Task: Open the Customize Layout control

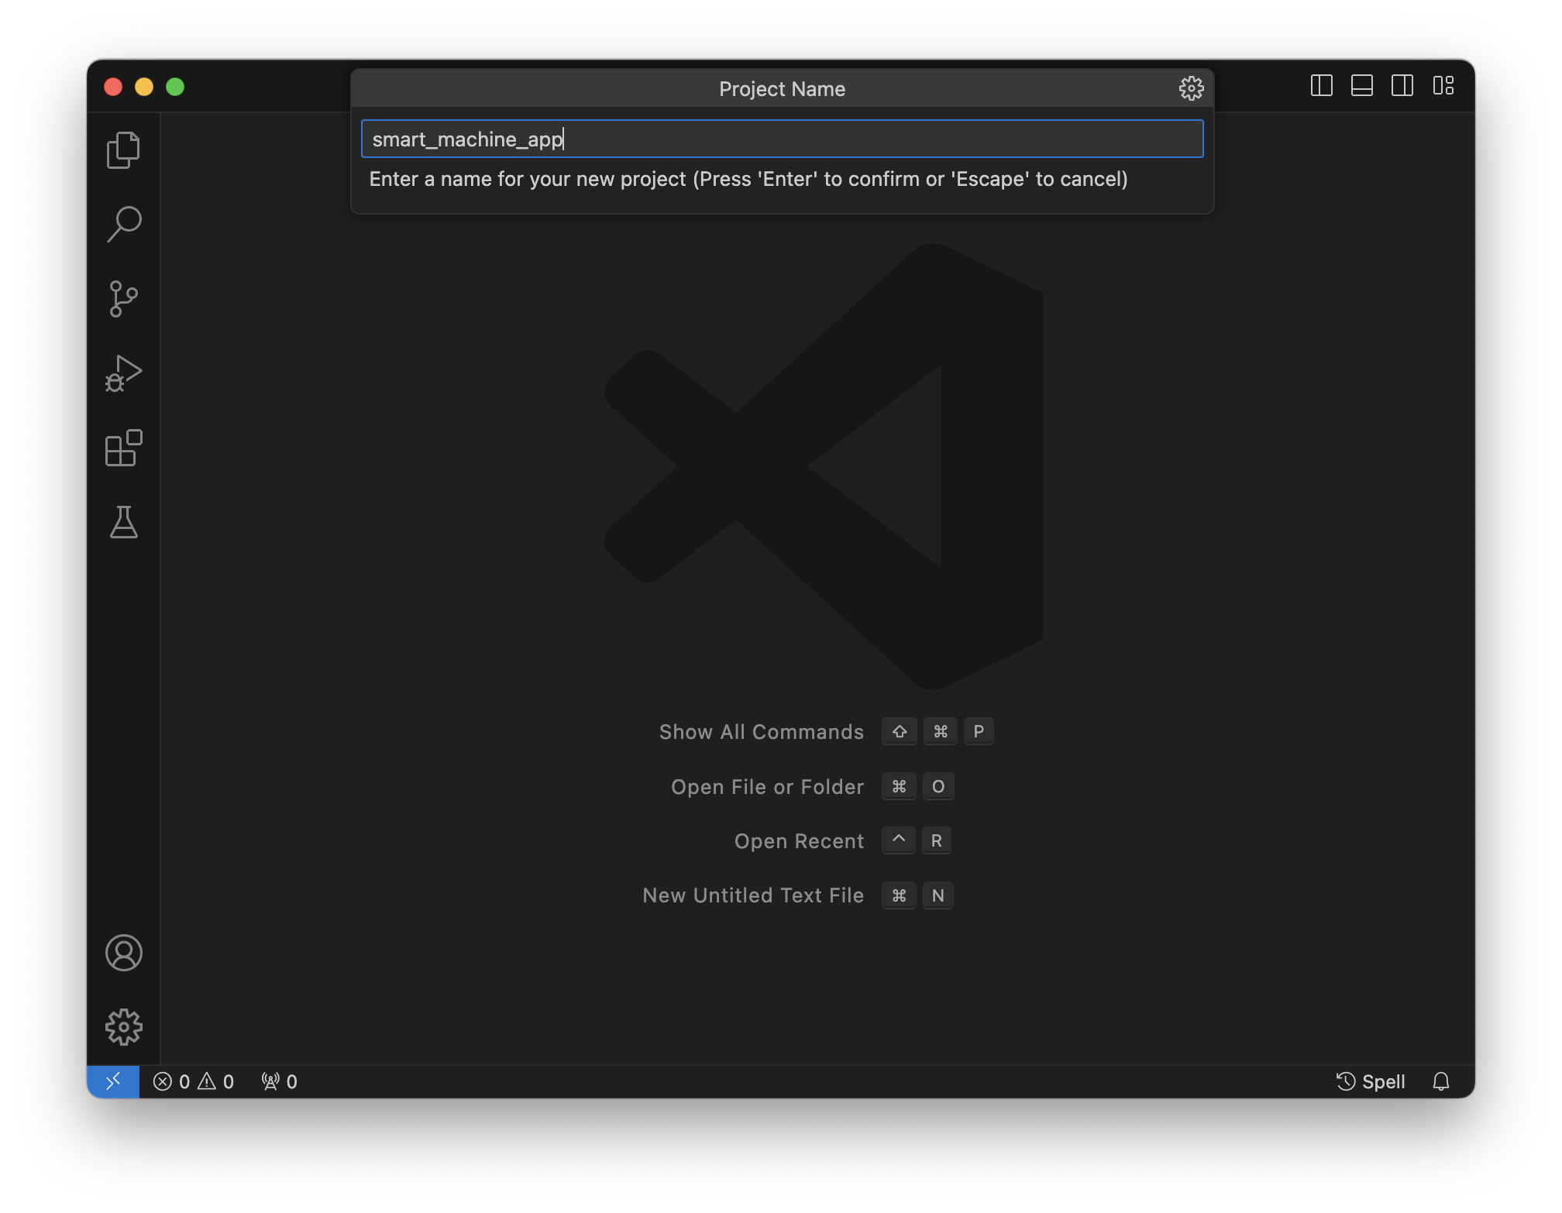Action: 1444,86
